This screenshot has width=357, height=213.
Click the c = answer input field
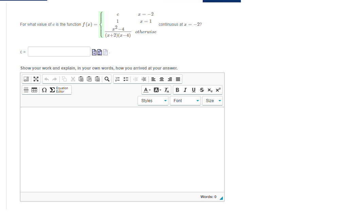[x=59, y=52]
